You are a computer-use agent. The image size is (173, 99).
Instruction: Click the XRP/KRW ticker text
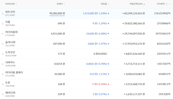click(10, 25)
